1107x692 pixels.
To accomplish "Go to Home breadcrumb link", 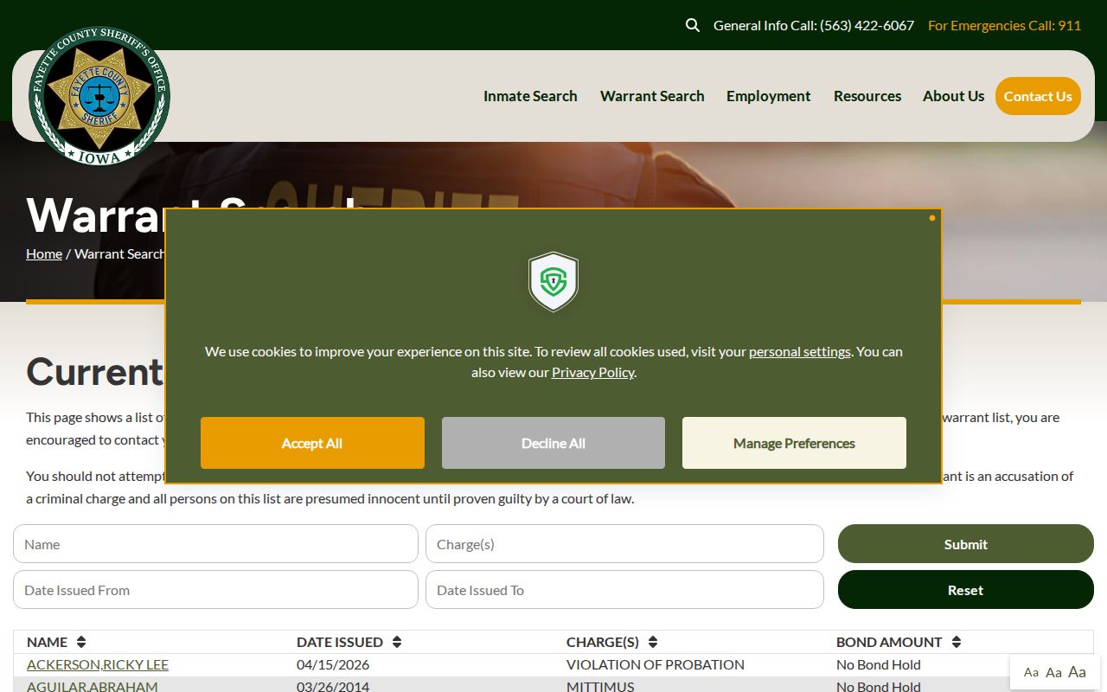I will pos(44,253).
